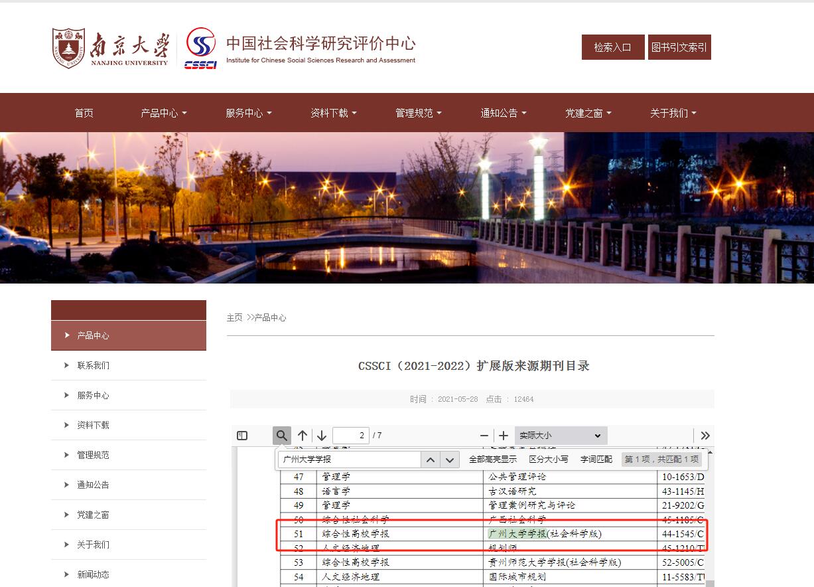Focus the find field containing 广州大学学报
The height and width of the screenshot is (587, 814).
tap(350, 460)
